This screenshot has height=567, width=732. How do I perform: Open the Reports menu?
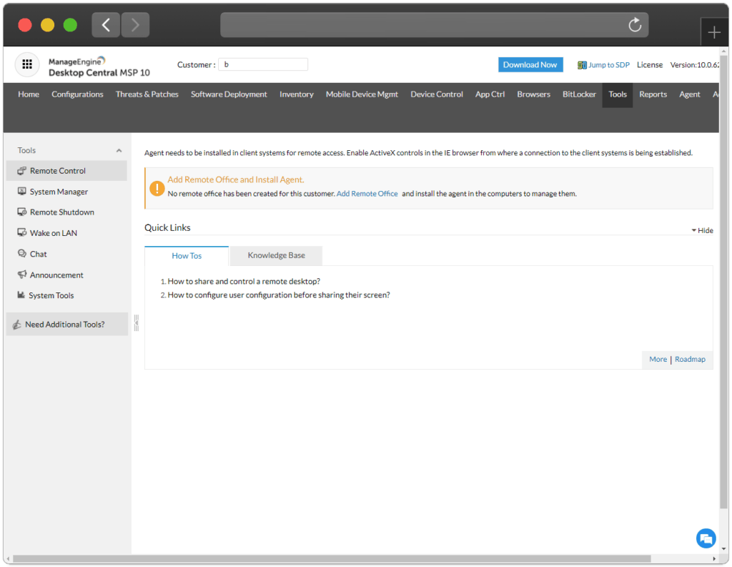(x=653, y=94)
